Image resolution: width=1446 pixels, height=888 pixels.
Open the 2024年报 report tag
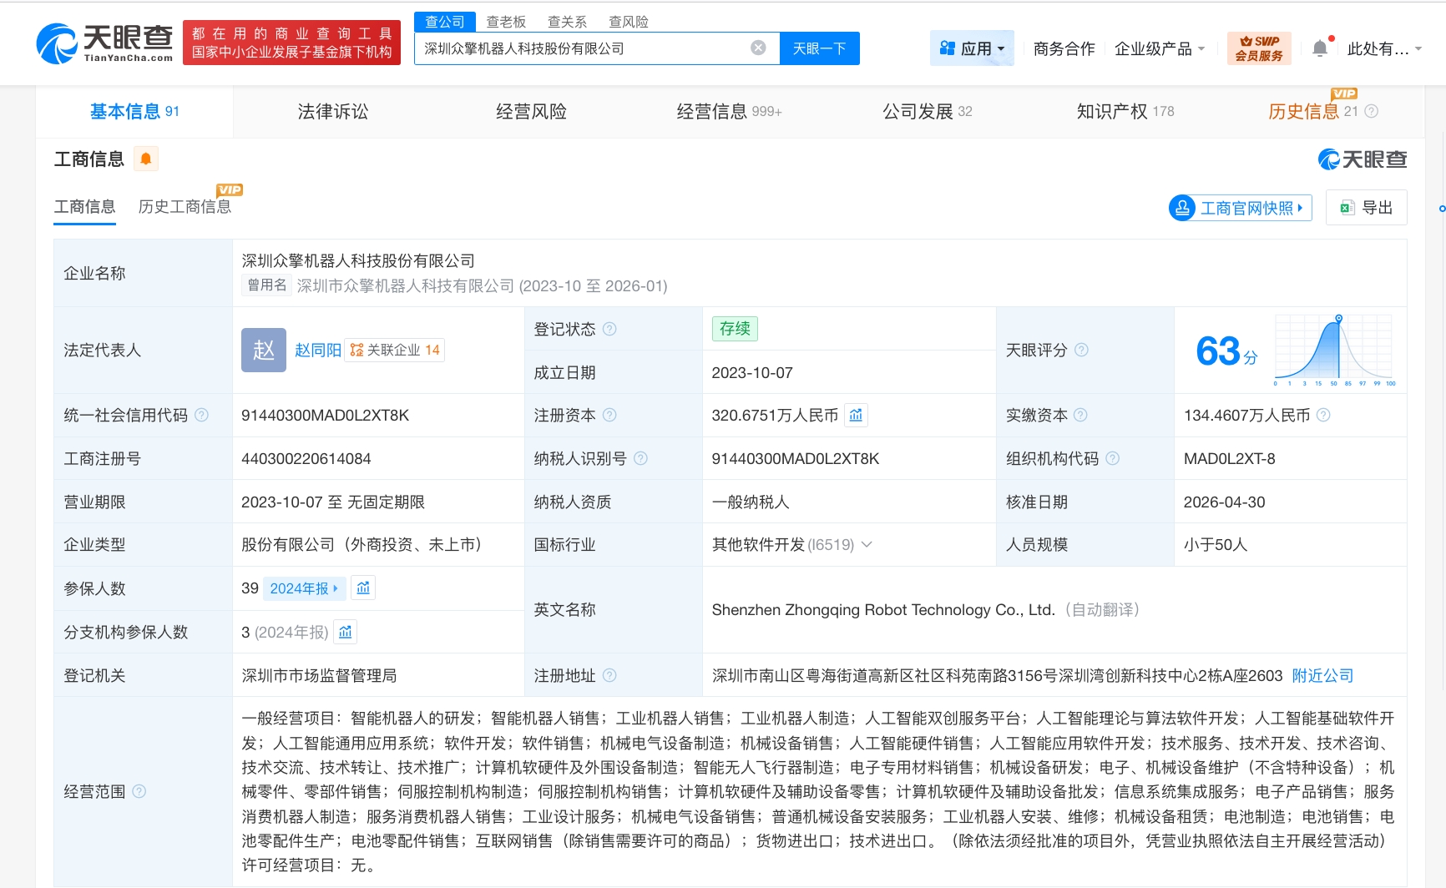305,588
